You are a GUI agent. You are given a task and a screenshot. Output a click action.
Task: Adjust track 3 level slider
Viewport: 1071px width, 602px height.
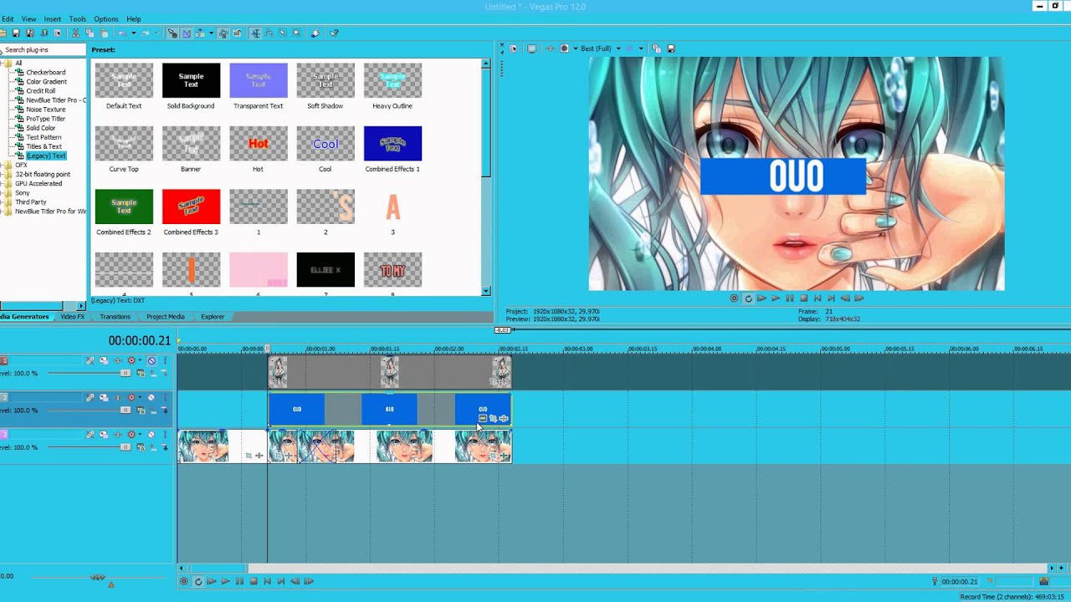(126, 447)
